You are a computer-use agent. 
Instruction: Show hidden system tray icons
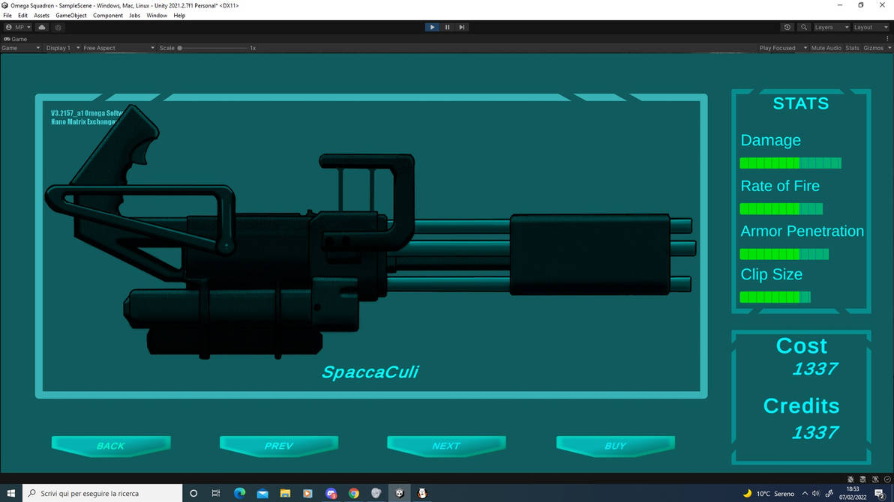coord(805,494)
